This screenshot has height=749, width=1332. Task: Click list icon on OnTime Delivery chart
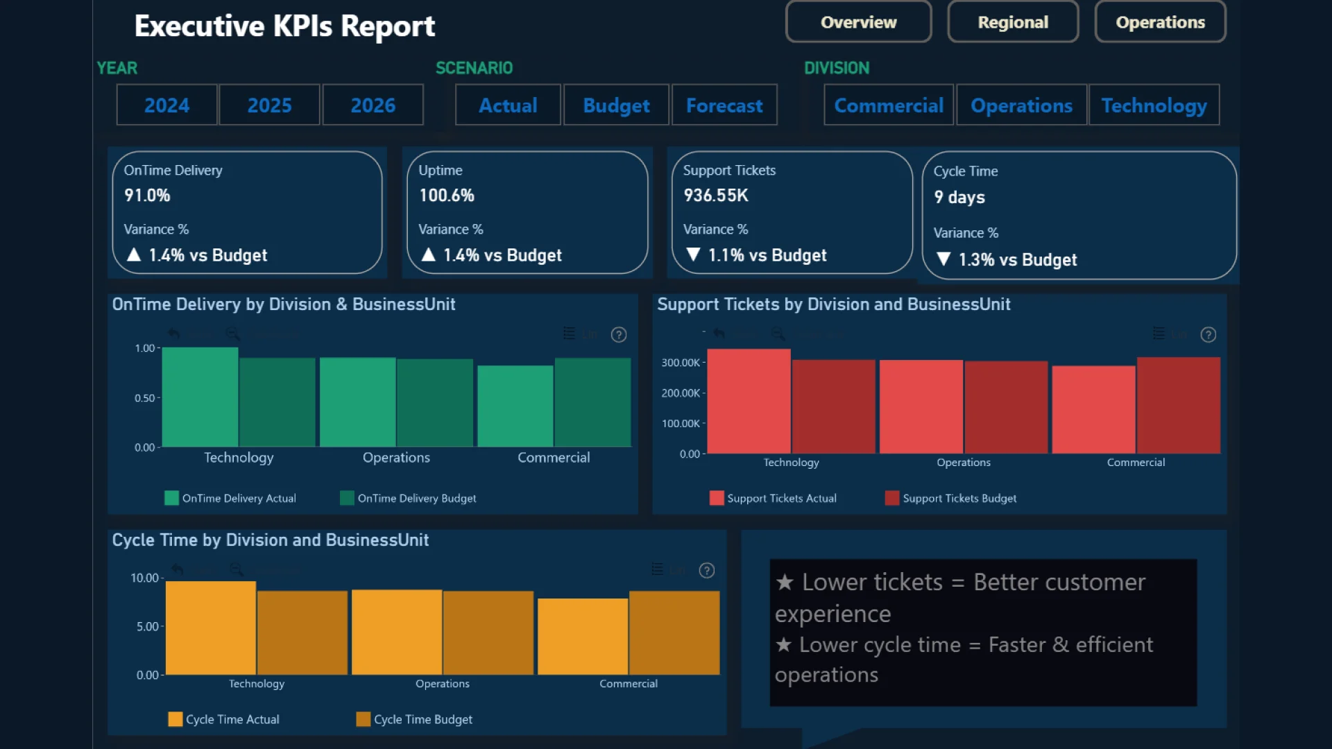click(569, 334)
